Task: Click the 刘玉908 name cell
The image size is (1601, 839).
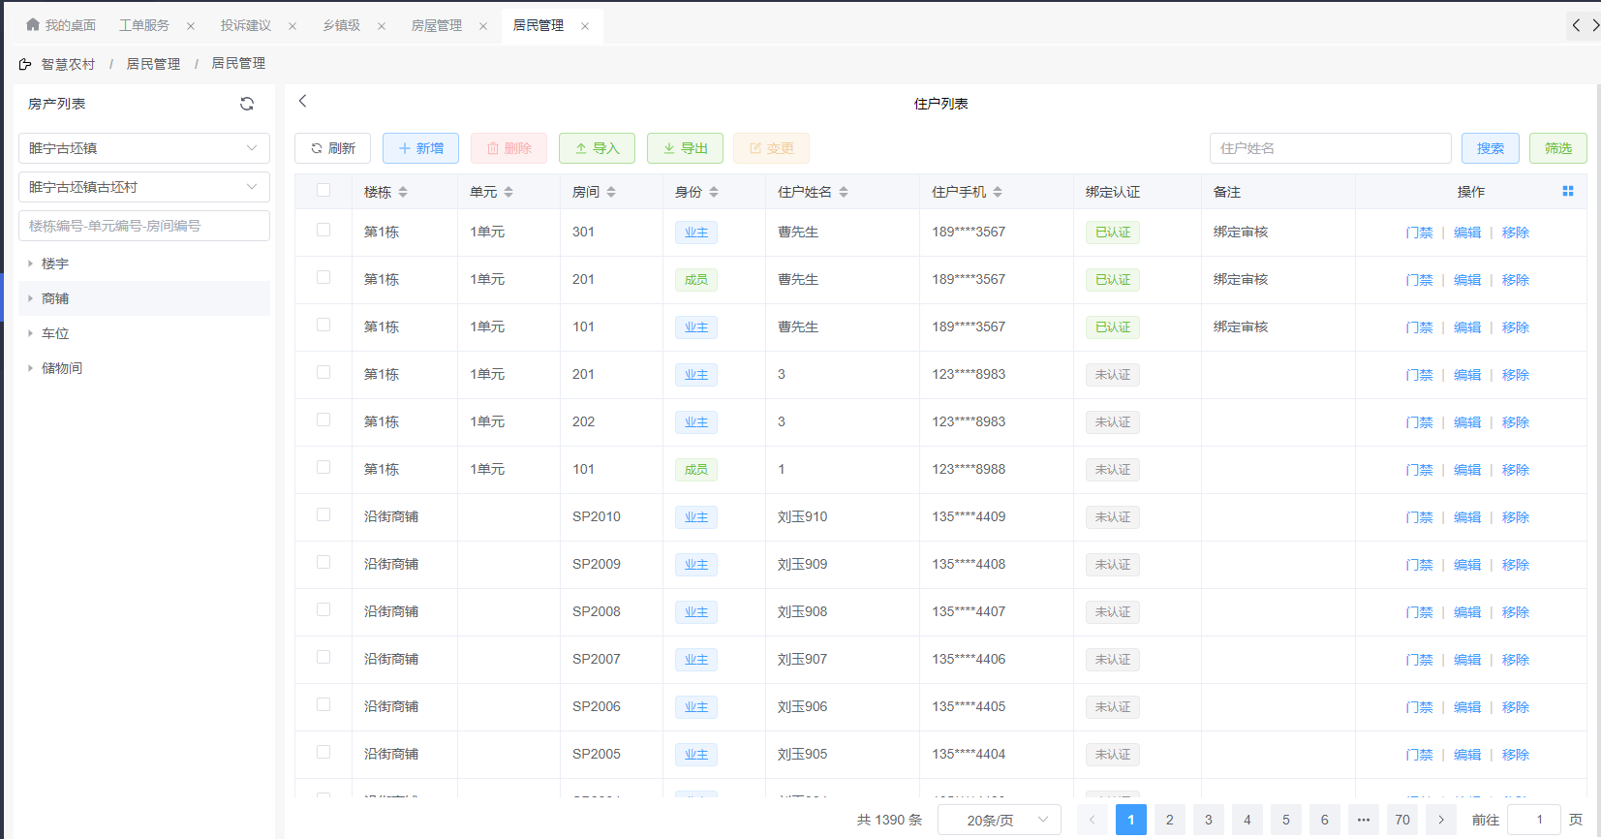Action: pos(802,611)
